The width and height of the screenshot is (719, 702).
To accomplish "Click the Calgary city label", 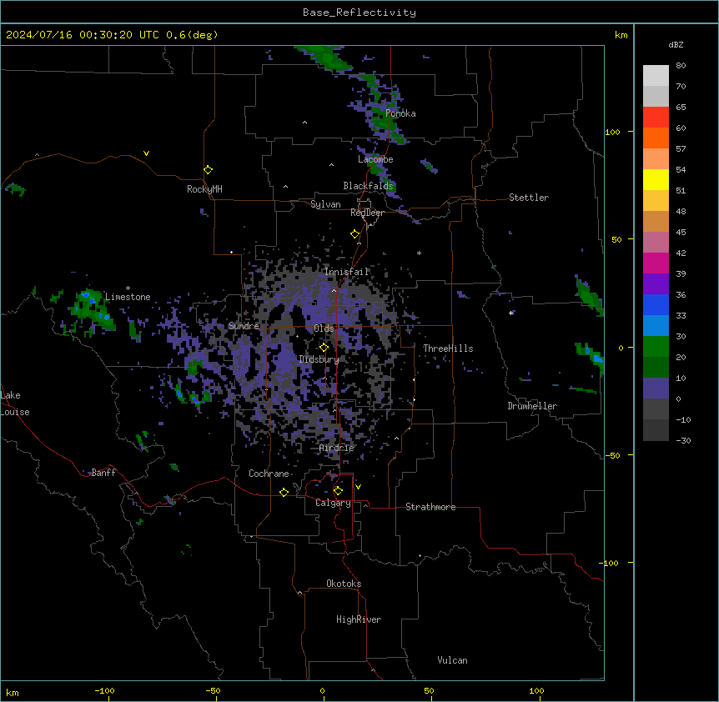I will coord(333,503).
